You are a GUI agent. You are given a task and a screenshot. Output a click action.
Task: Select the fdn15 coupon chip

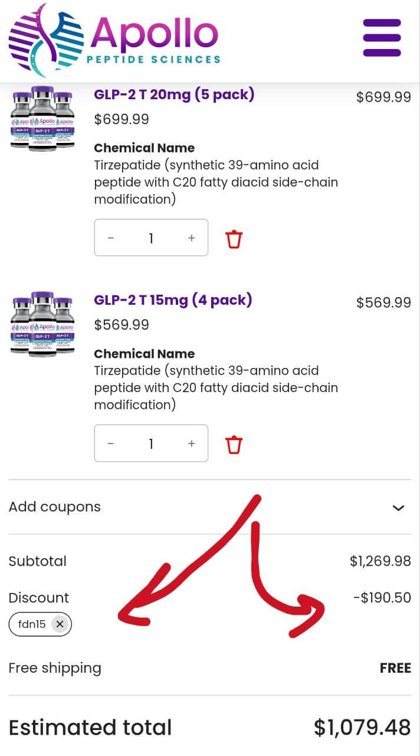click(x=32, y=624)
